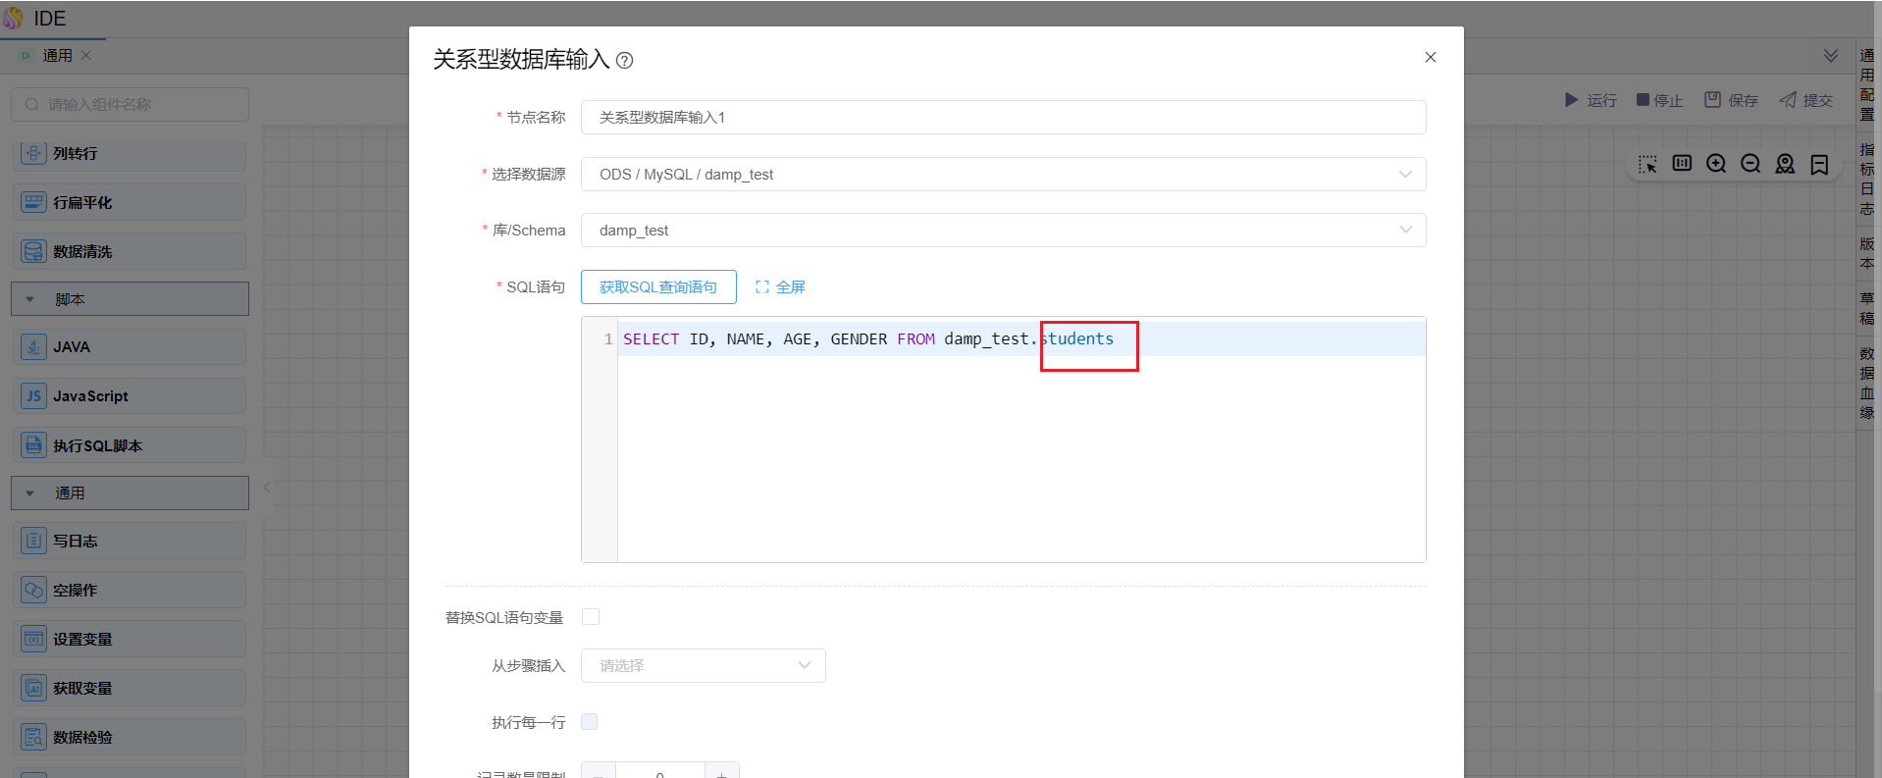Click the 获取SQL查询语句 button
The height and width of the screenshot is (778, 1882).
(658, 287)
